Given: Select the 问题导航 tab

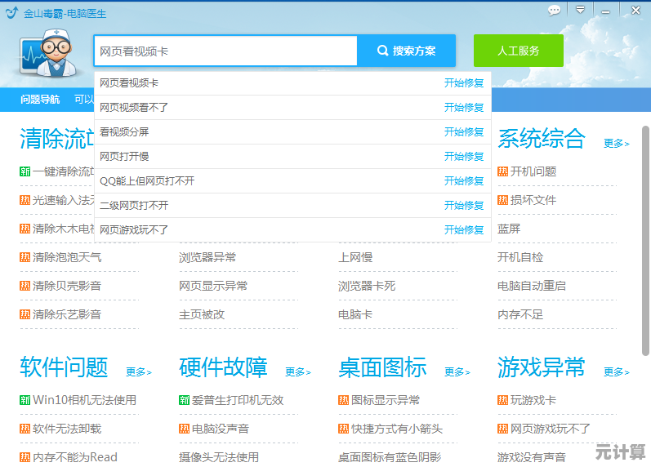Looking at the screenshot, I should point(40,99).
